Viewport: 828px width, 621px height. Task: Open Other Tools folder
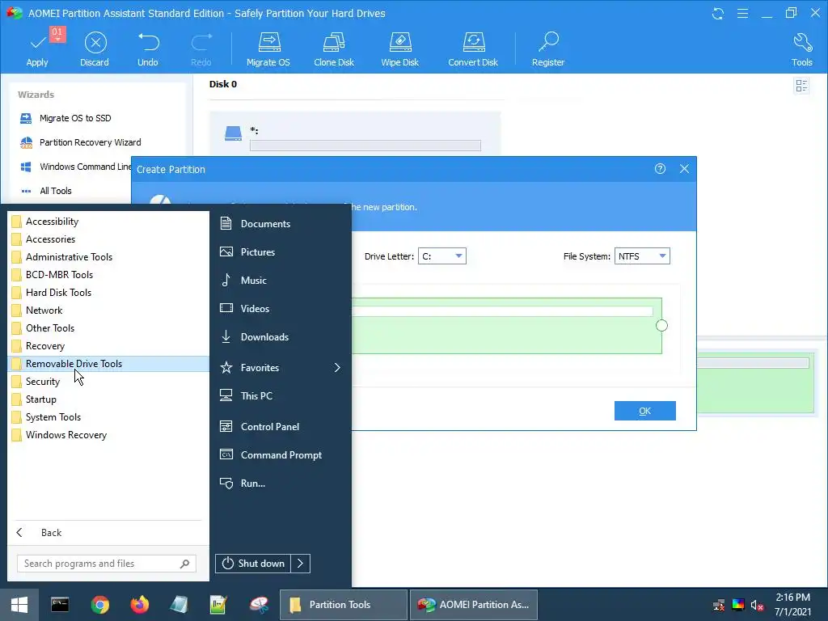tap(108, 328)
